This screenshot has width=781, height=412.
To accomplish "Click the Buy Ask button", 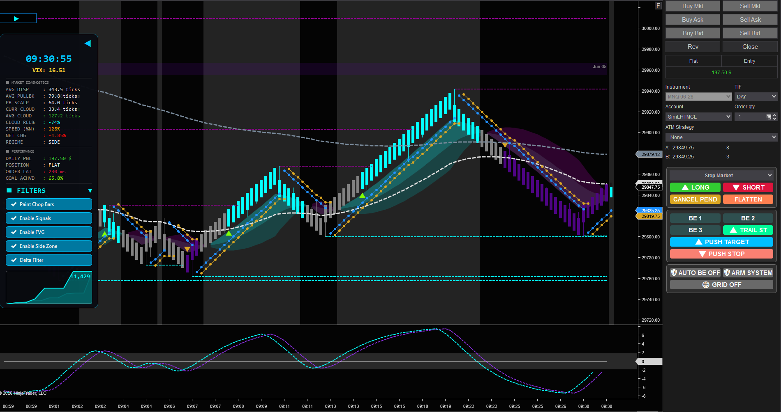I will pos(693,20).
